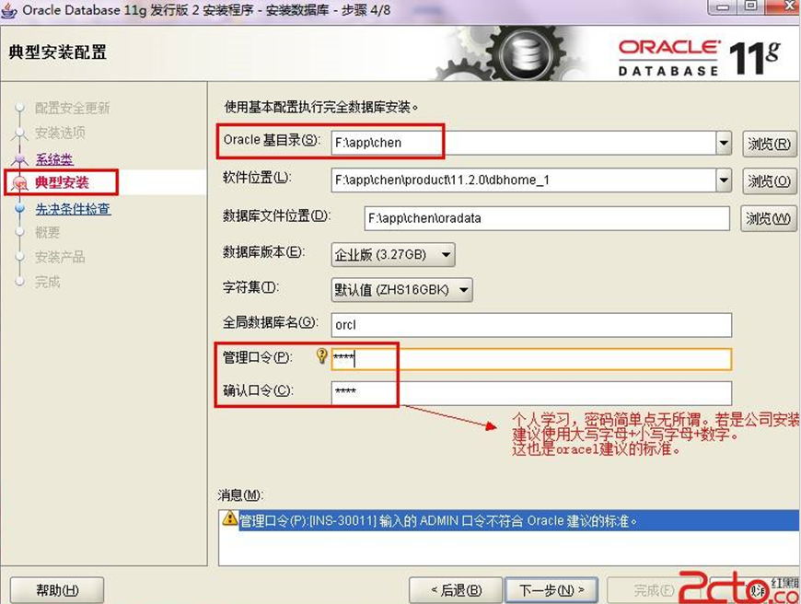801x604 pixels.
Task: Maximize the installer window
Action: [751, 6]
